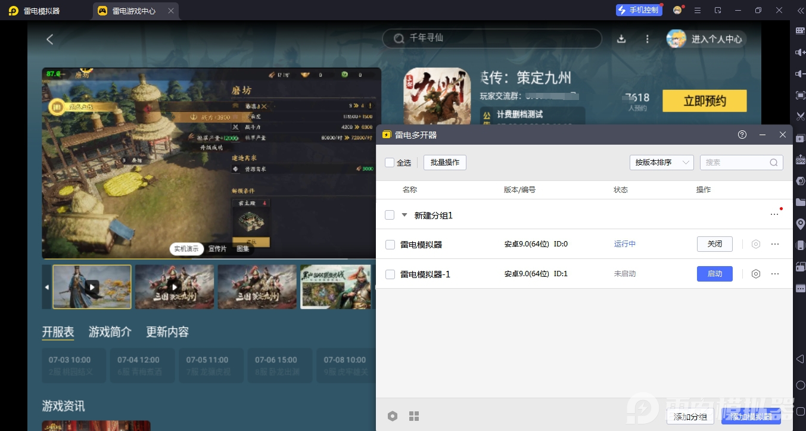Image resolution: width=806 pixels, height=431 pixels.
Task: Open the 游戏简介 tab
Action: [x=109, y=332]
